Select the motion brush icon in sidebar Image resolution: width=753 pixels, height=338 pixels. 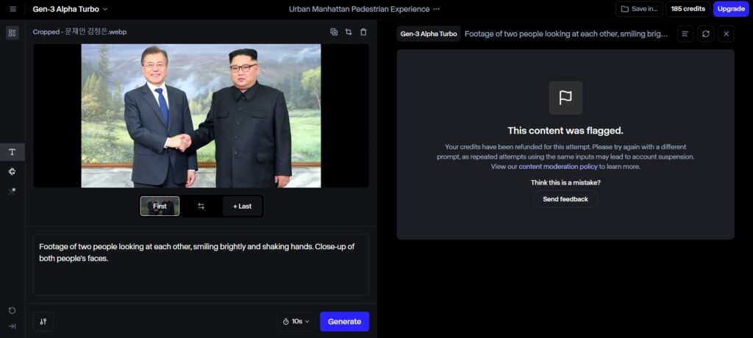[13, 191]
